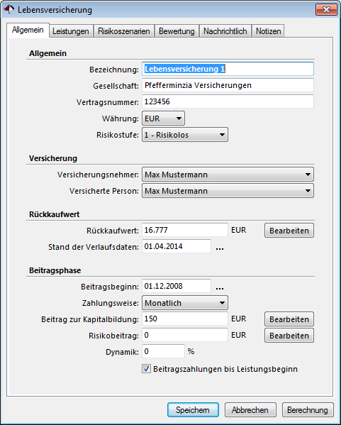Image resolution: width=341 pixels, height=425 pixels.
Task: Click Bearbeiten next to Rückkaufwert
Action: point(289,231)
